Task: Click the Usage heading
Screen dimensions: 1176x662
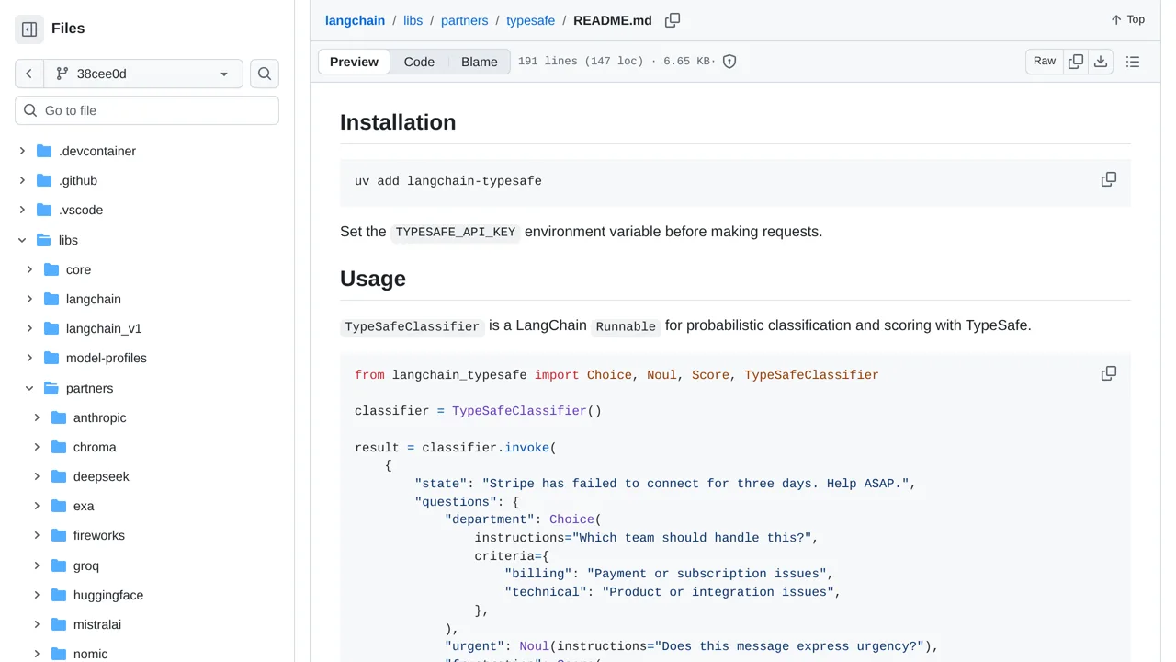Action: point(373,279)
